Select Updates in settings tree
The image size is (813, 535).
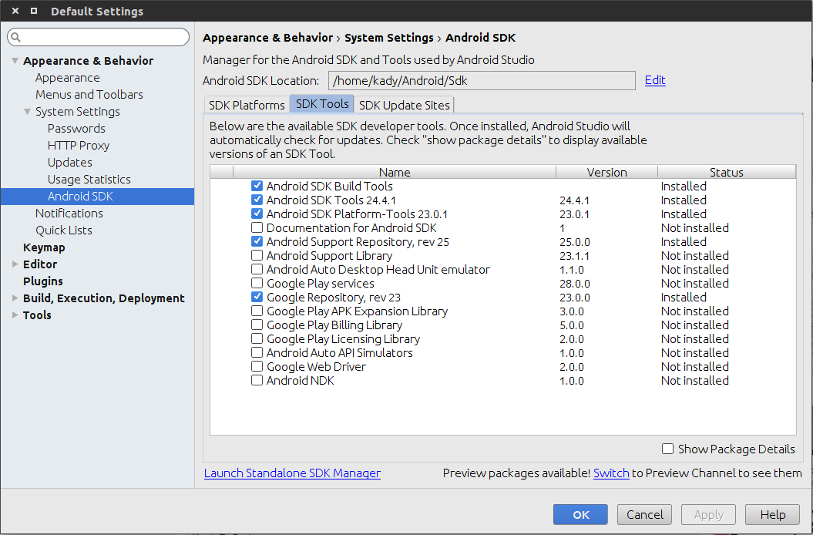tap(70, 163)
